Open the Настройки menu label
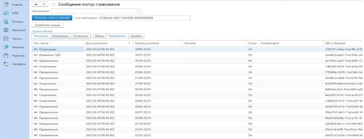 click(x=19, y=64)
